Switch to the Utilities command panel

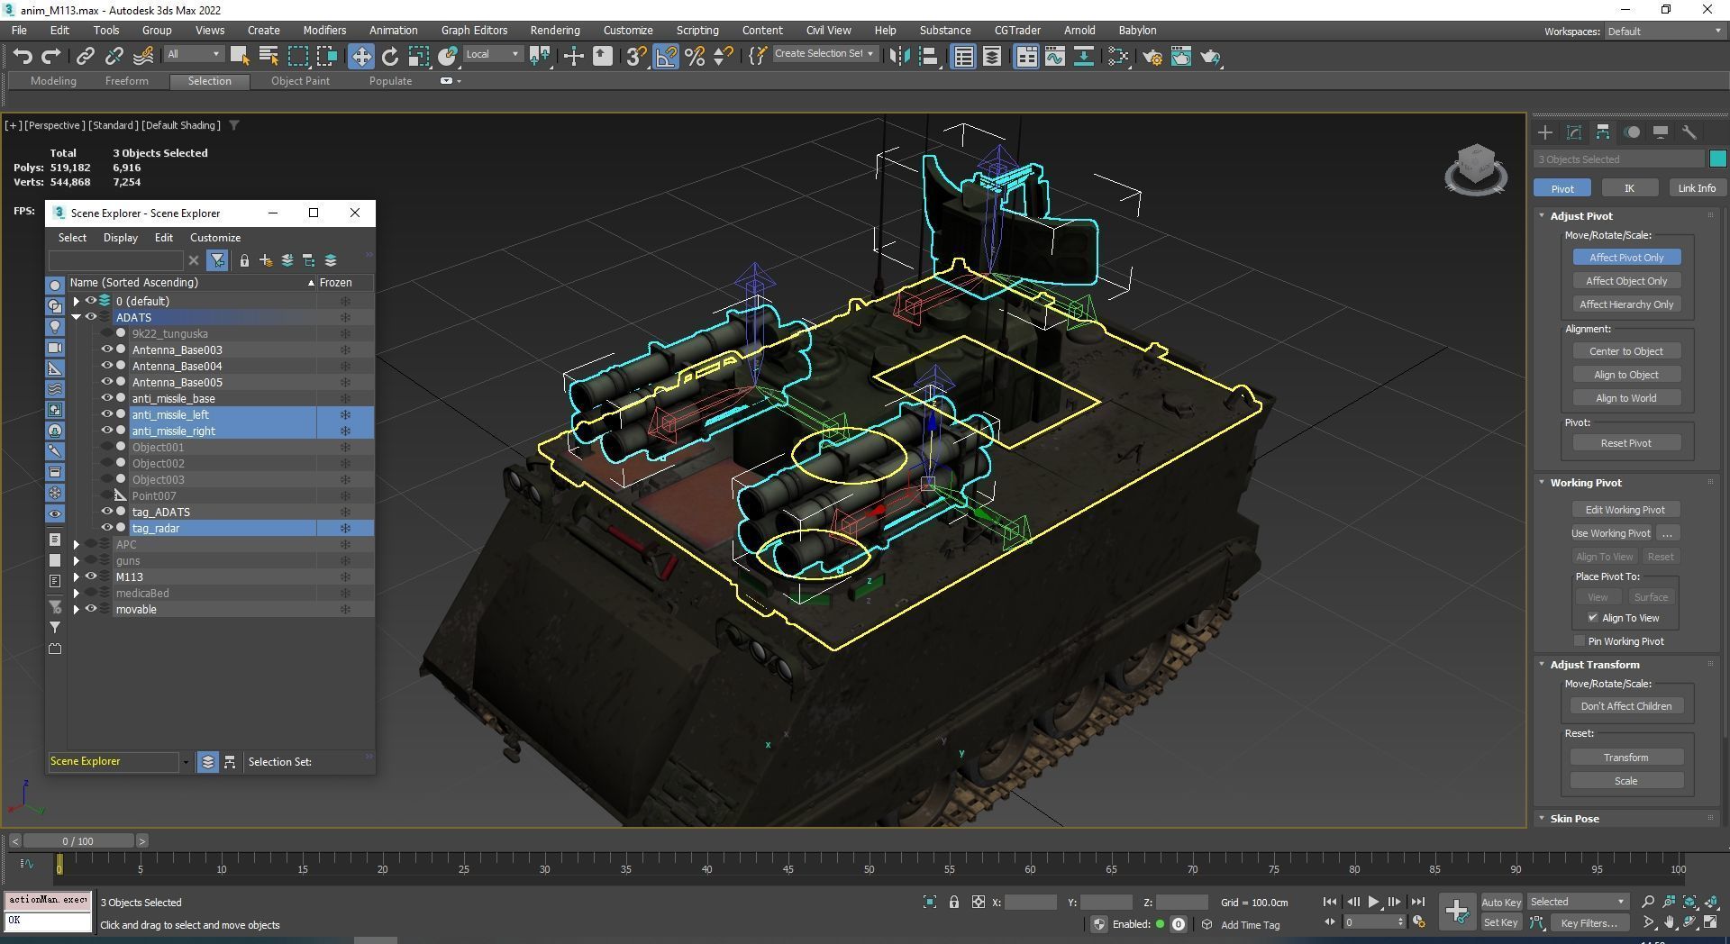click(1689, 132)
